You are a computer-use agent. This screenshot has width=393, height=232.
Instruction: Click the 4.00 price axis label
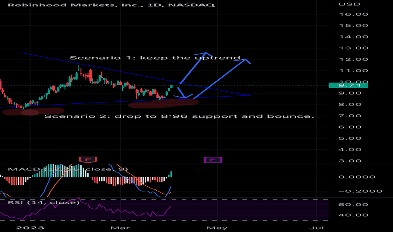[350, 150]
